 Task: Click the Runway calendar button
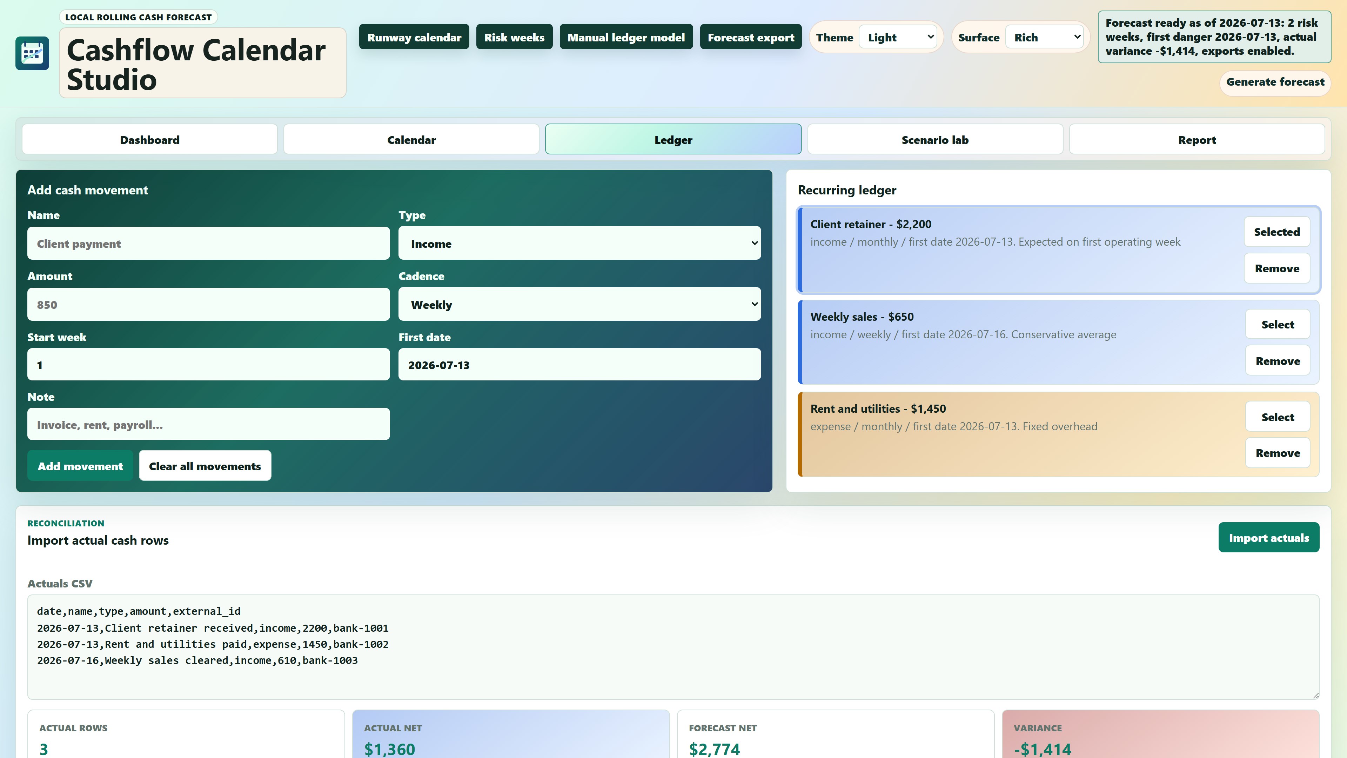pos(414,37)
